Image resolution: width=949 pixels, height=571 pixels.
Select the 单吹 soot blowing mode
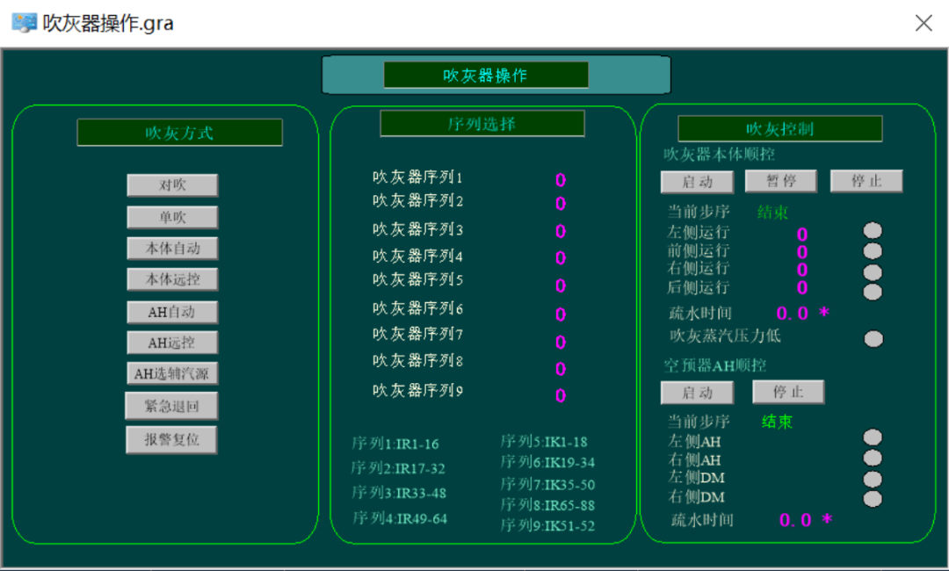click(x=172, y=217)
